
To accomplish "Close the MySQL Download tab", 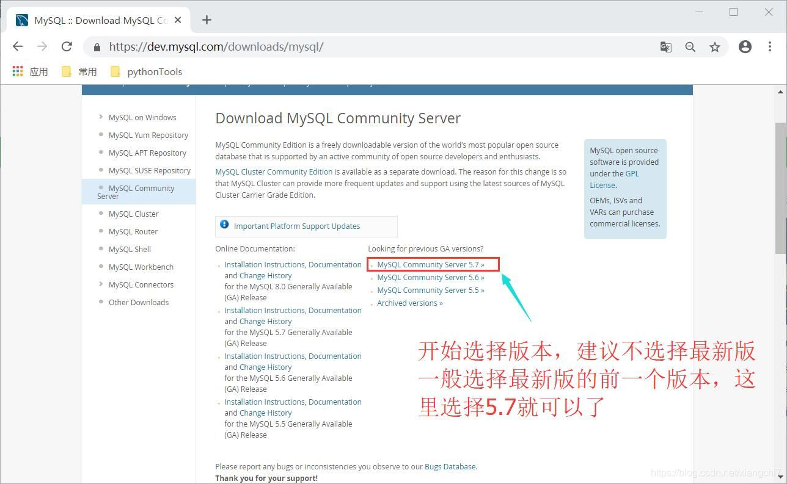I will pyautogui.click(x=178, y=20).
